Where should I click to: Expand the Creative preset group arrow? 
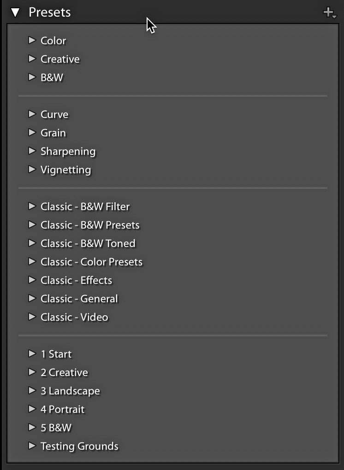tap(32, 59)
